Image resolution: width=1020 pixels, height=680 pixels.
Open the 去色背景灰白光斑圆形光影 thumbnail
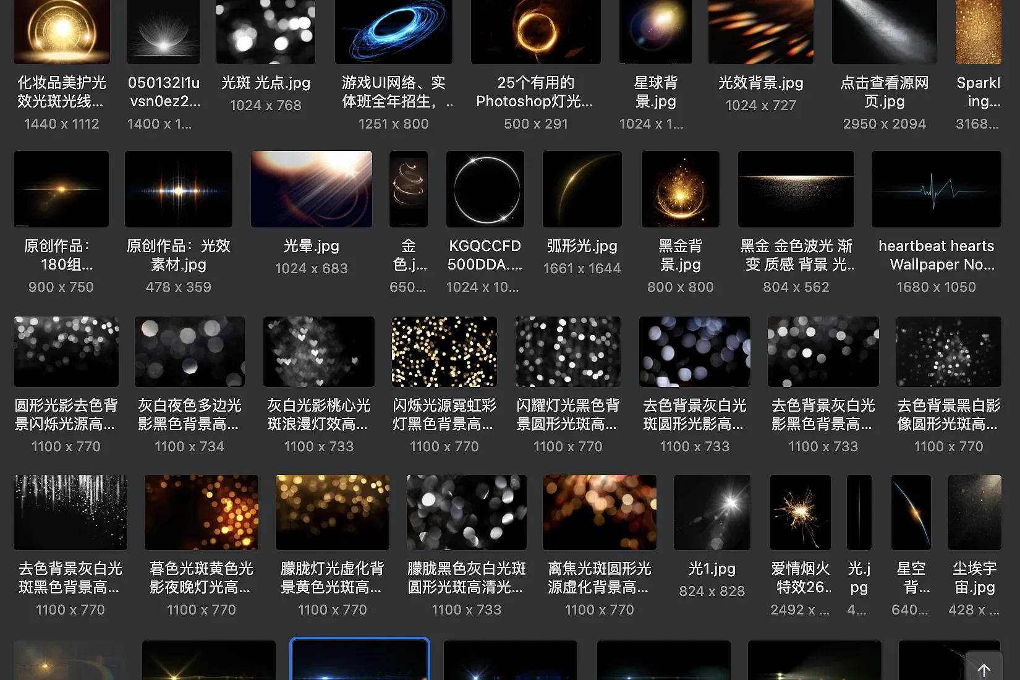[x=695, y=352]
